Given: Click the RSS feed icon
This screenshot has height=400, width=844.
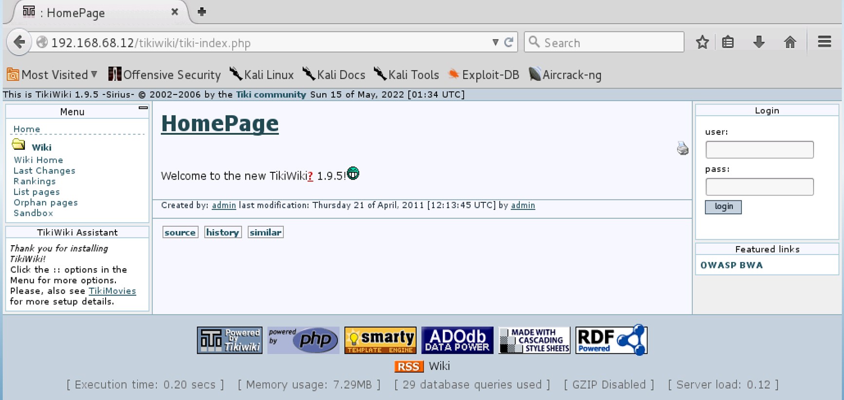Looking at the screenshot, I should click(x=408, y=366).
